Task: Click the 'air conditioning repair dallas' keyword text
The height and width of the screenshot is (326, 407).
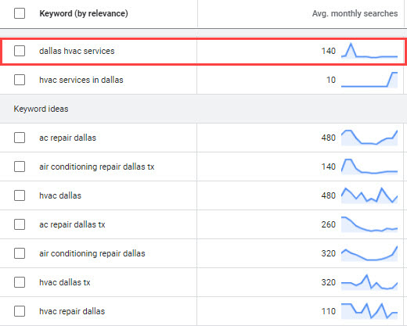Action: coord(92,253)
